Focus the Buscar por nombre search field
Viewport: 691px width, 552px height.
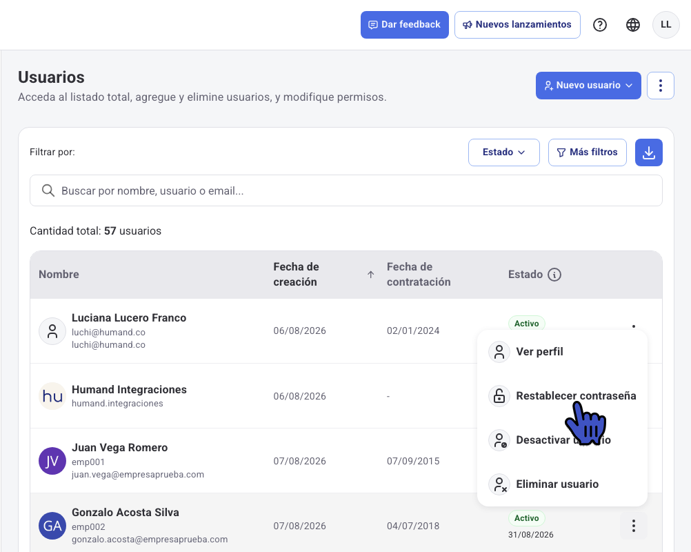coord(346,190)
